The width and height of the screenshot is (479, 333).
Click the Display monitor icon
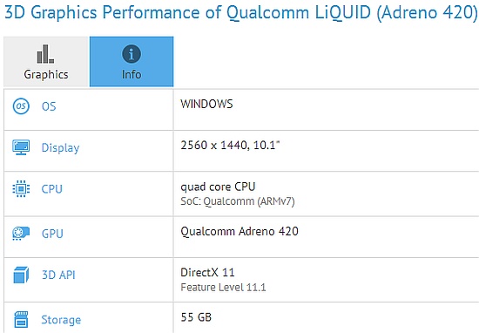coord(21,147)
